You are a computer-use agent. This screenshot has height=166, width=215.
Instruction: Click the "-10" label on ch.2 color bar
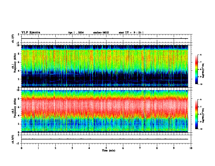(201, 129)
